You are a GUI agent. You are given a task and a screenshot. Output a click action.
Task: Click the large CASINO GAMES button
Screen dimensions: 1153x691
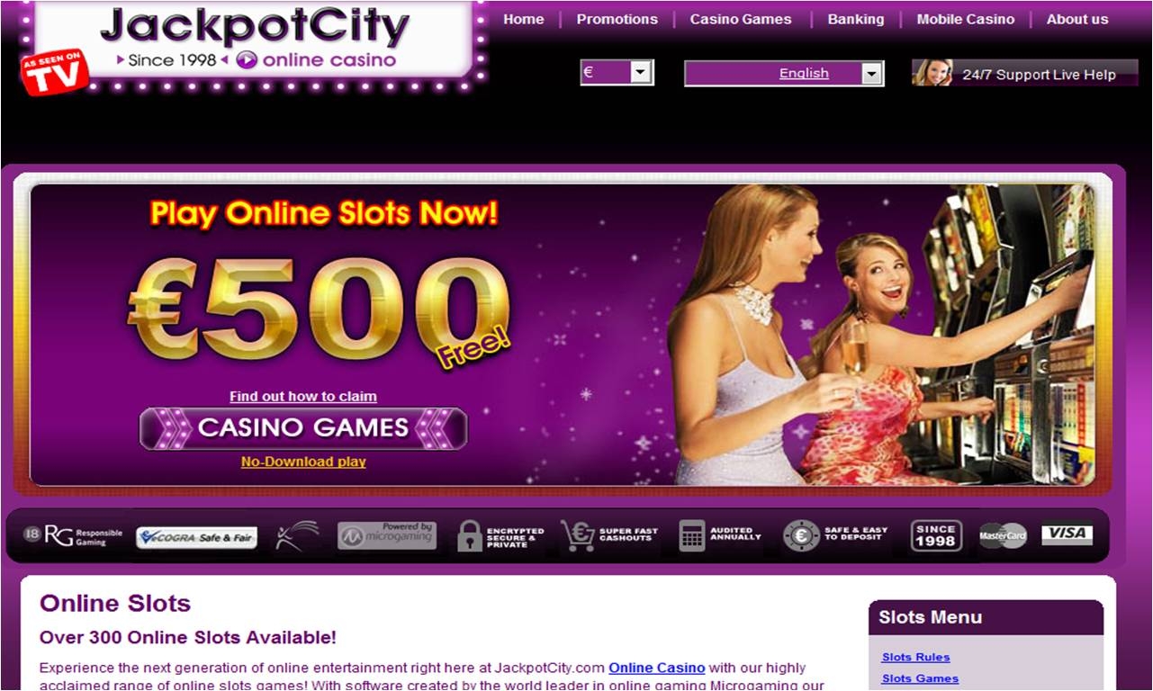coord(303,428)
